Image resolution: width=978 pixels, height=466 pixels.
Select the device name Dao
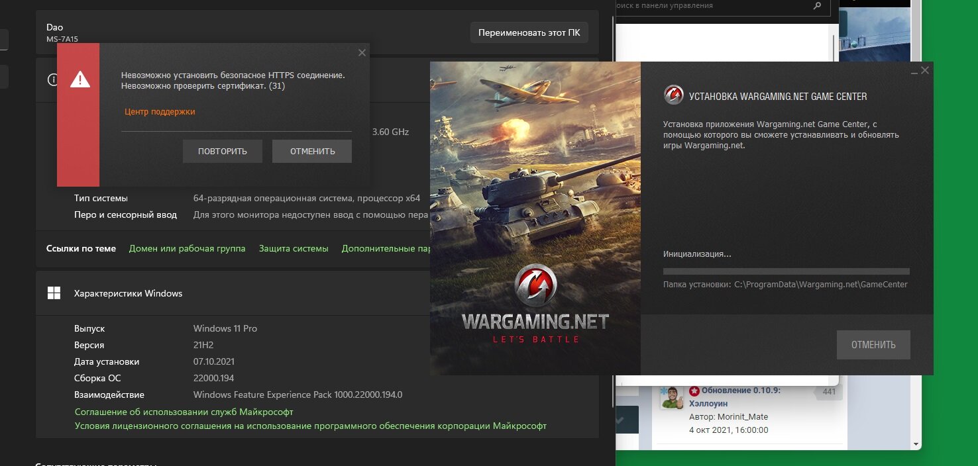54,27
